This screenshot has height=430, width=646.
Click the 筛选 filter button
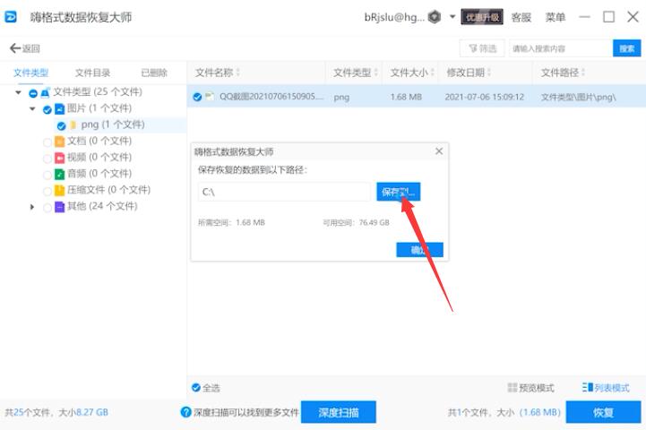[482, 48]
